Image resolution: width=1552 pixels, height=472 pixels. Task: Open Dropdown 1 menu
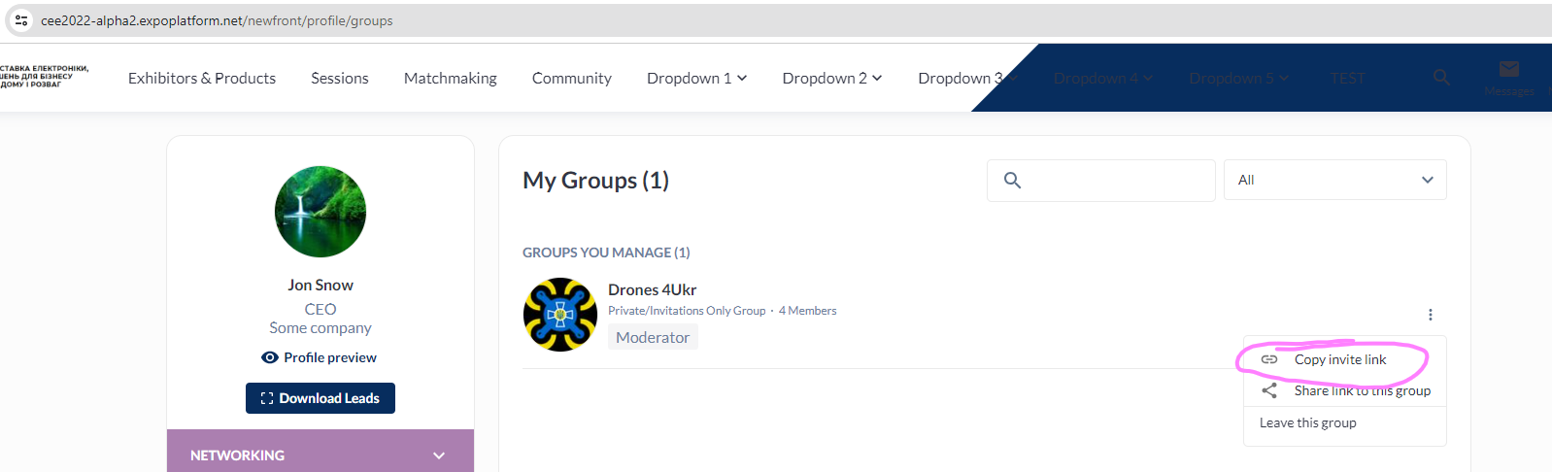696,78
